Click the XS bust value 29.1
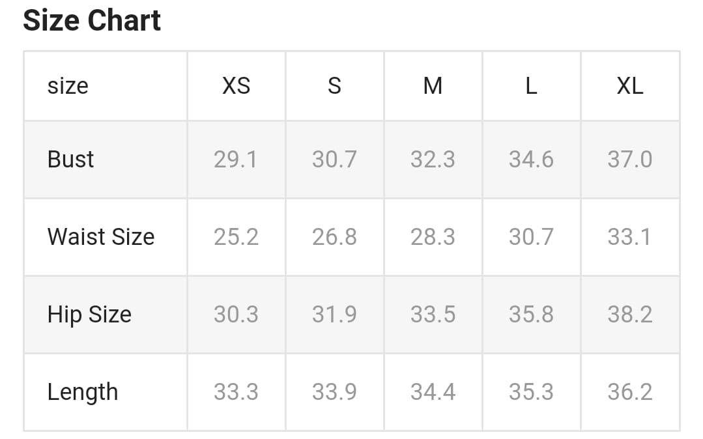 coord(236,159)
